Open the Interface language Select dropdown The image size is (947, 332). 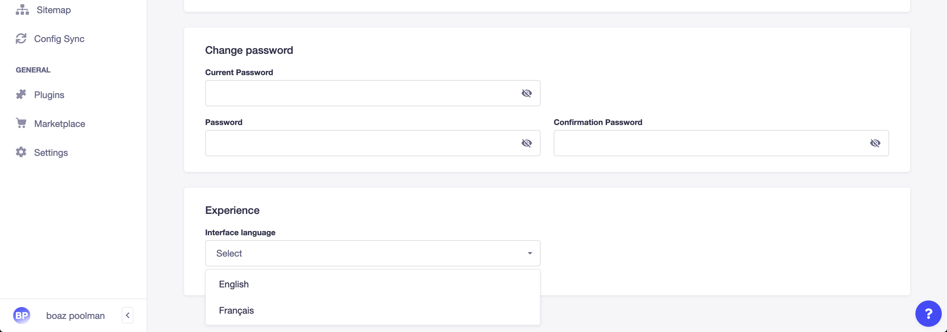pyautogui.click(x=373, y=253)
